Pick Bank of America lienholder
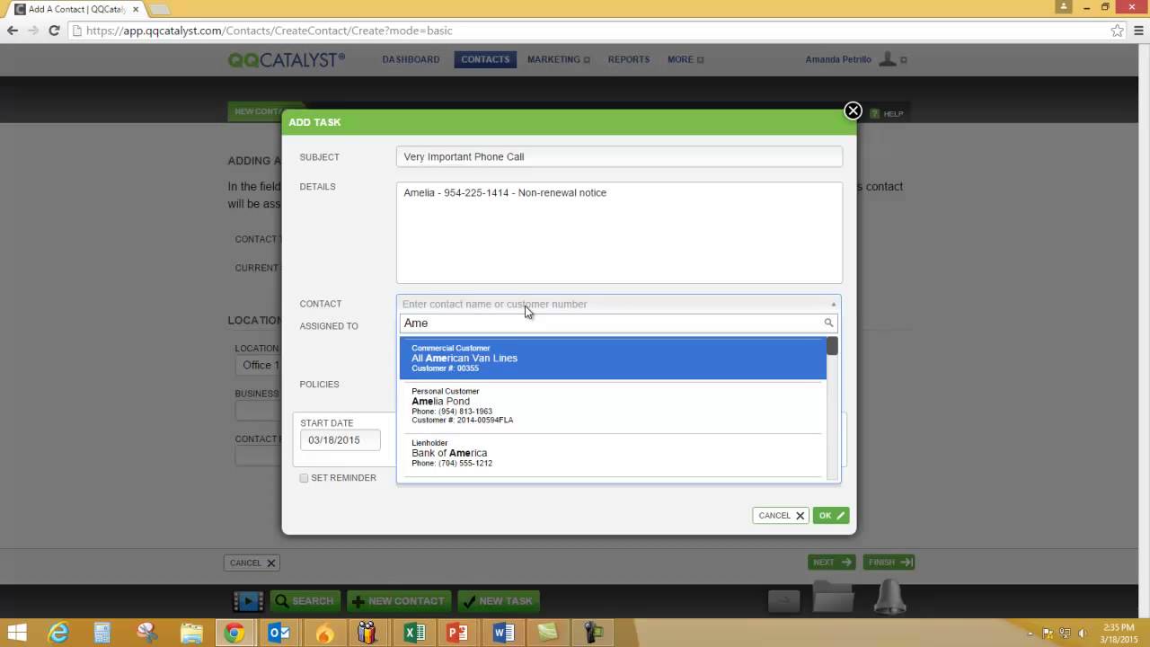The height and width of the screenshot is (647, 1150). coord(613,453)
